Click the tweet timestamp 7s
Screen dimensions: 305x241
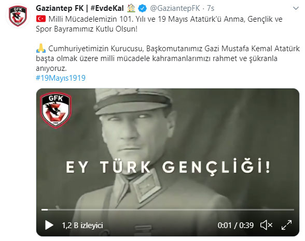(211, 8)
